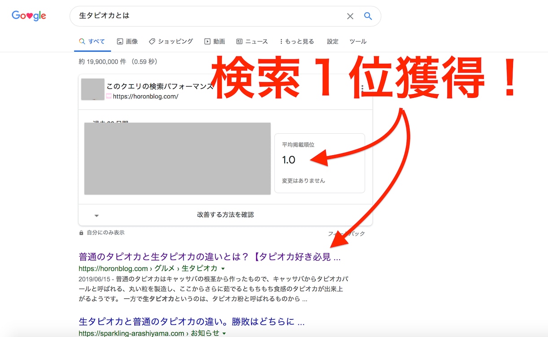Click the Google logo
548x337 pixels.
pos(29,16)
